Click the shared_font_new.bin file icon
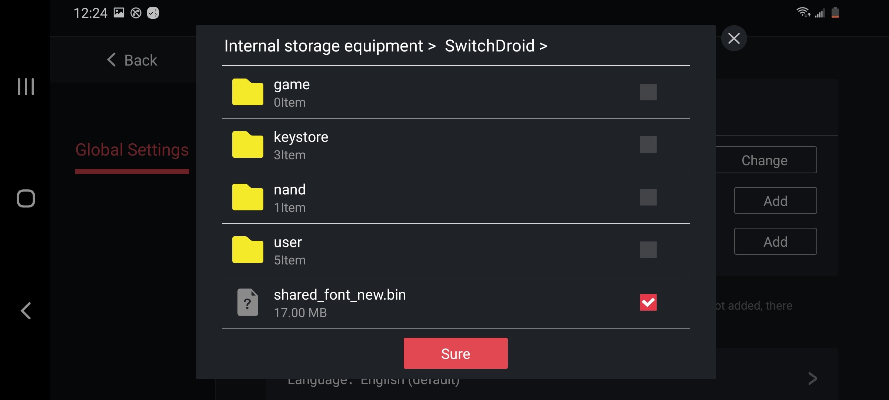889x400 pixels. click(x=247, y=302)
